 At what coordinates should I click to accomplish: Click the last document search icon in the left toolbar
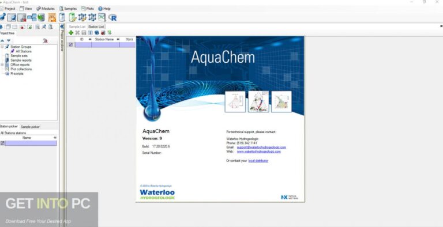[51, 27]
